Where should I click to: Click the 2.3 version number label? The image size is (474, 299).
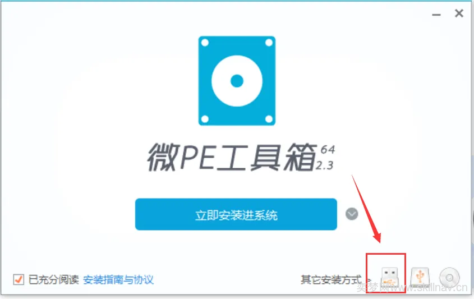pyautogui.click(x=325, y=165)
